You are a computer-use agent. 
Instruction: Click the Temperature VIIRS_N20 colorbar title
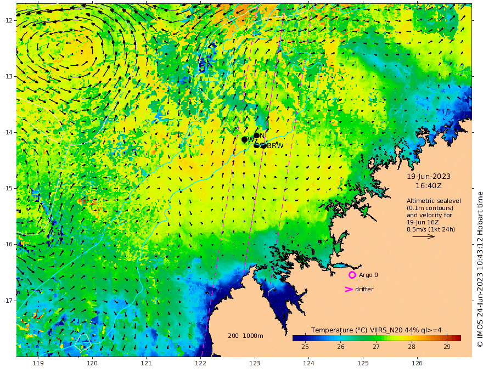tap(376, 330)
